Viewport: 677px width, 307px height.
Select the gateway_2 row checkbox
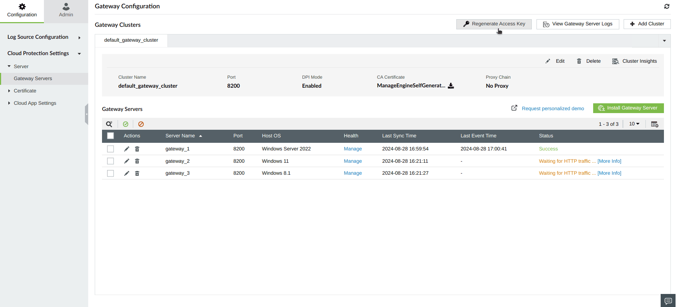111,161
